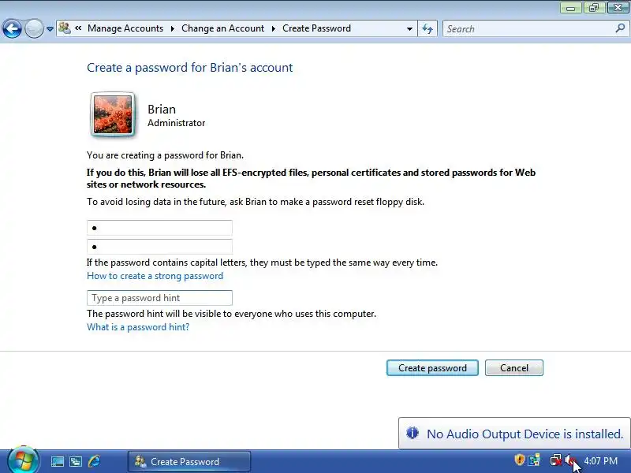The width and height of the screenshot is (631, 473).
Task: Click the password hint text box
Action: (x=159, y=298)
